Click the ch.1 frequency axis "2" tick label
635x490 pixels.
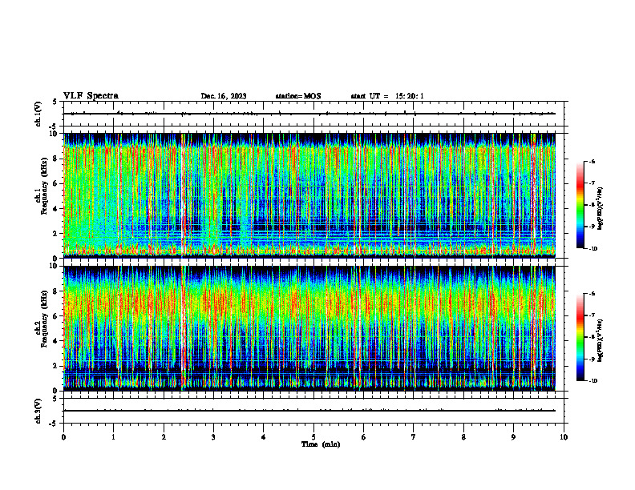tap(55, 234)
